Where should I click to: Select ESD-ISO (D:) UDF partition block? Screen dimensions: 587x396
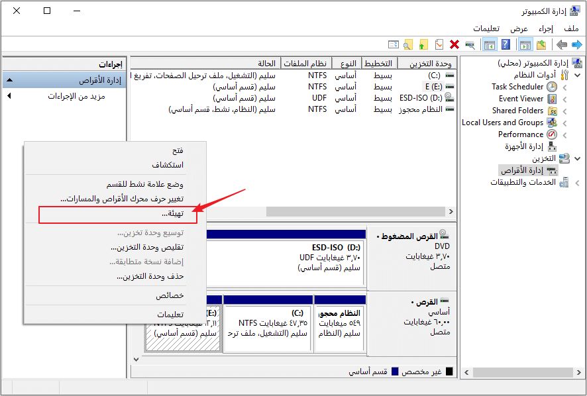click(x=286, y=258)
